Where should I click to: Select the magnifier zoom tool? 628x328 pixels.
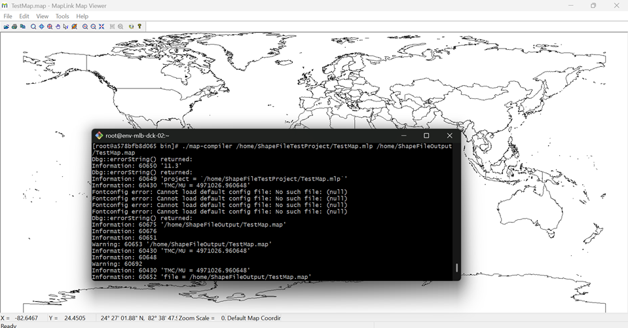33,26
